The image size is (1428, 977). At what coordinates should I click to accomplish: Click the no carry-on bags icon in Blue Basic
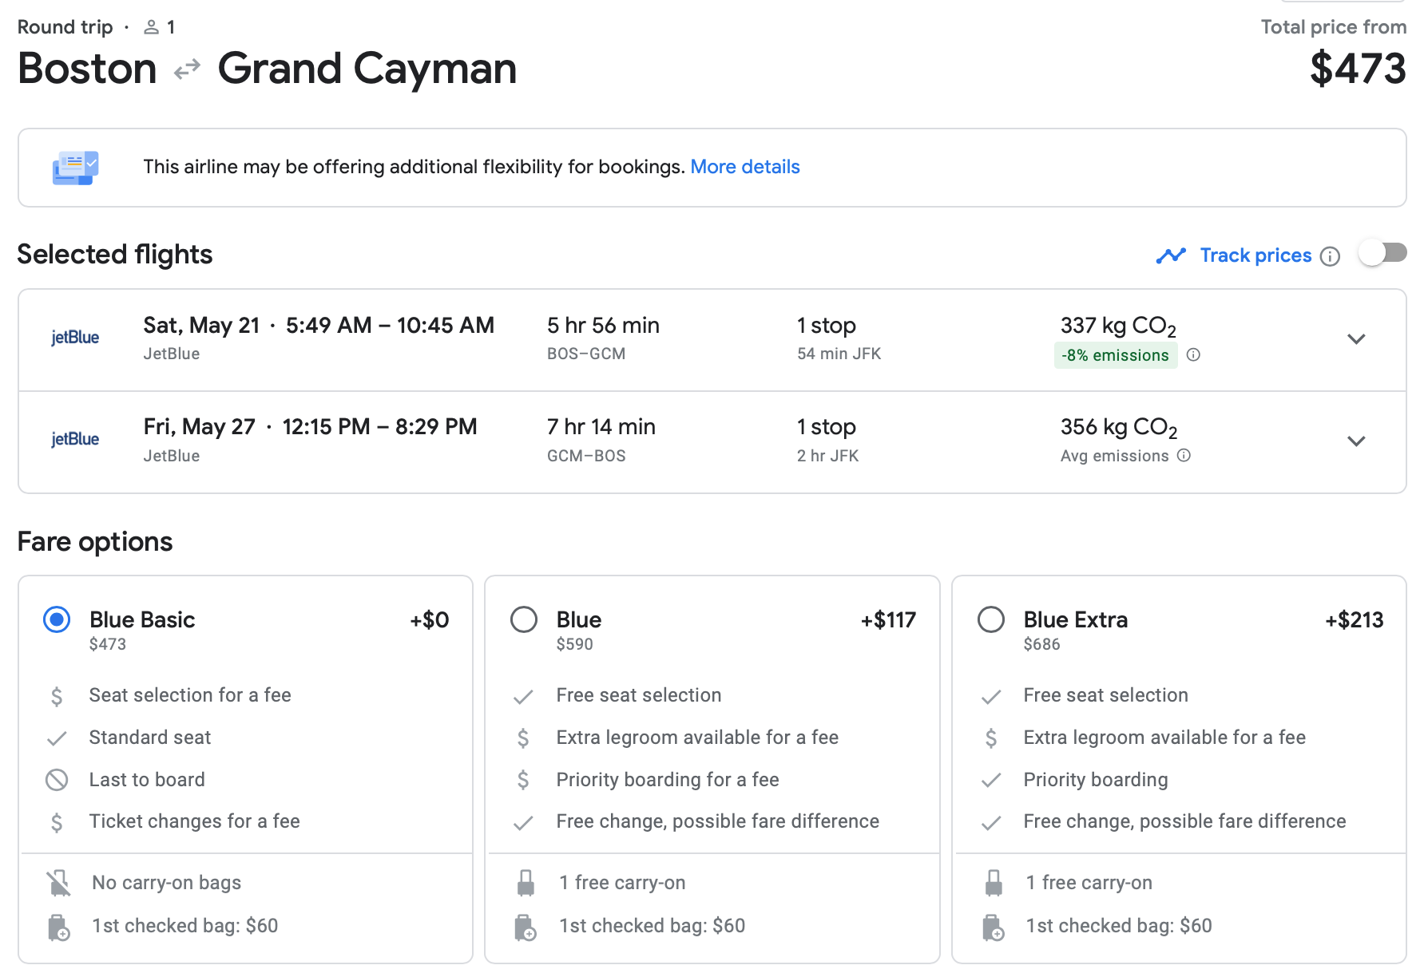pyautogui.click(x=58, y=883)
